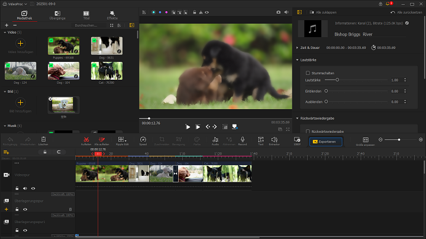This screenshot has height=239, width=426.
Task: Click the Record microphone icon
Action: point(242,140)
